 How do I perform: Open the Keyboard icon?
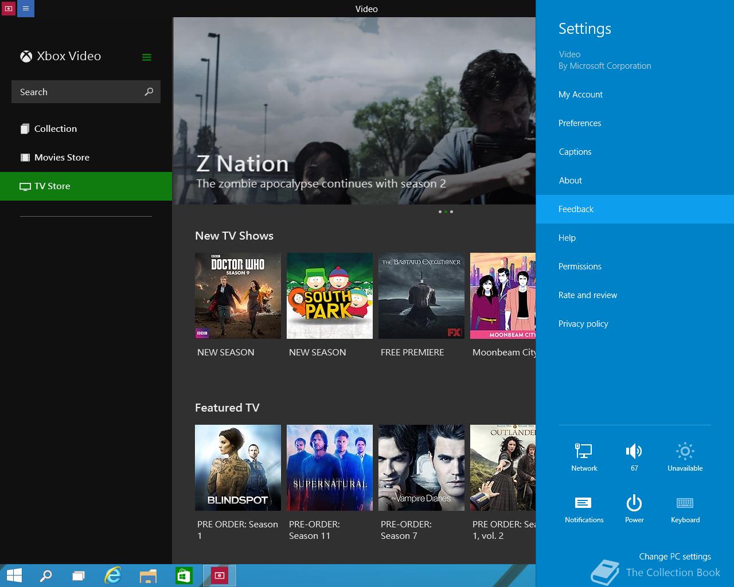click(685, 503)
